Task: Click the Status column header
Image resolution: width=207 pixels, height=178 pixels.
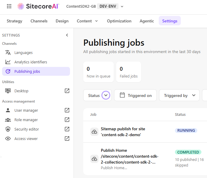Action: tap(180, 114)
